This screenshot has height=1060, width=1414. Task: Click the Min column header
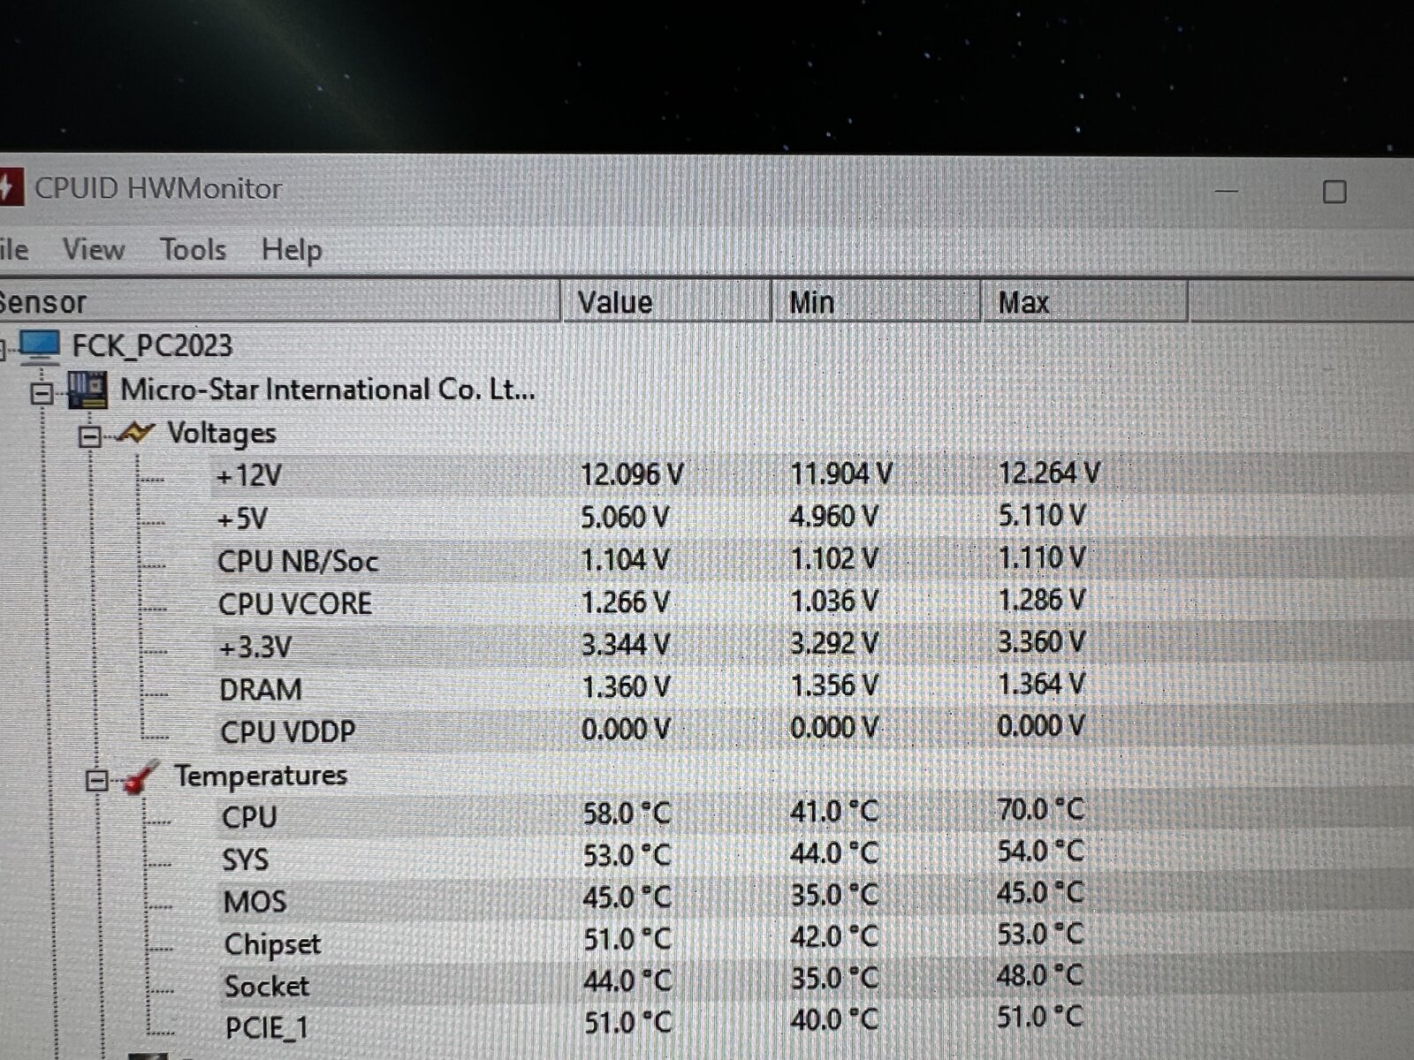877,302
